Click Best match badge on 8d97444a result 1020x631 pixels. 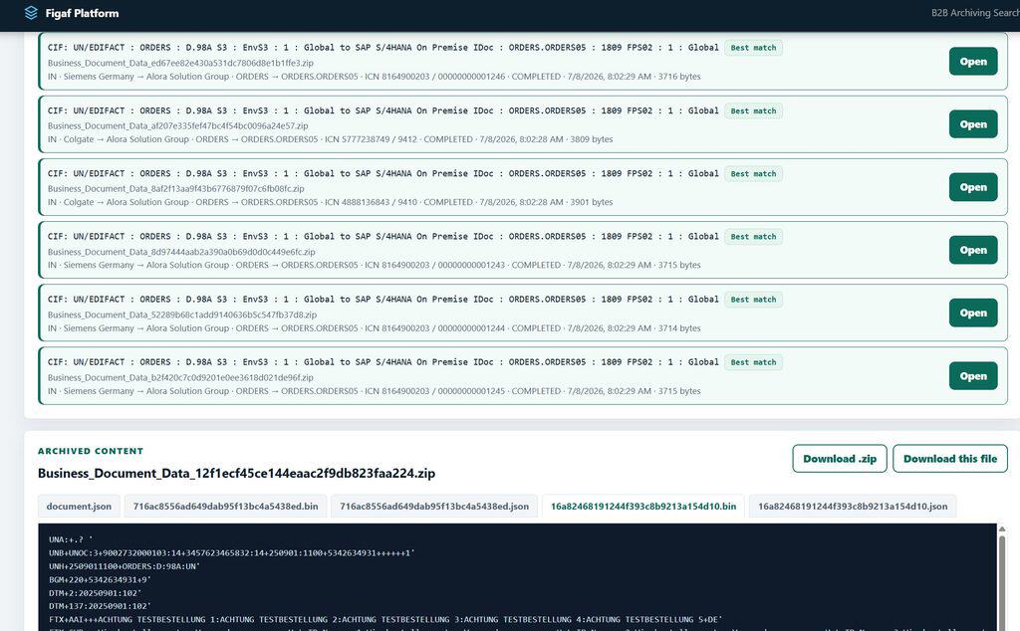pos(753,237)
